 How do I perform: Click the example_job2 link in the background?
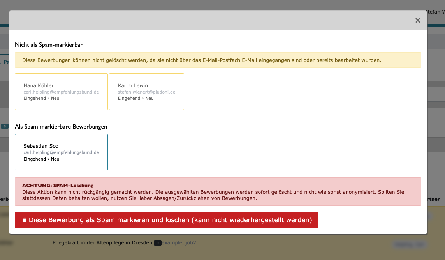179,243
